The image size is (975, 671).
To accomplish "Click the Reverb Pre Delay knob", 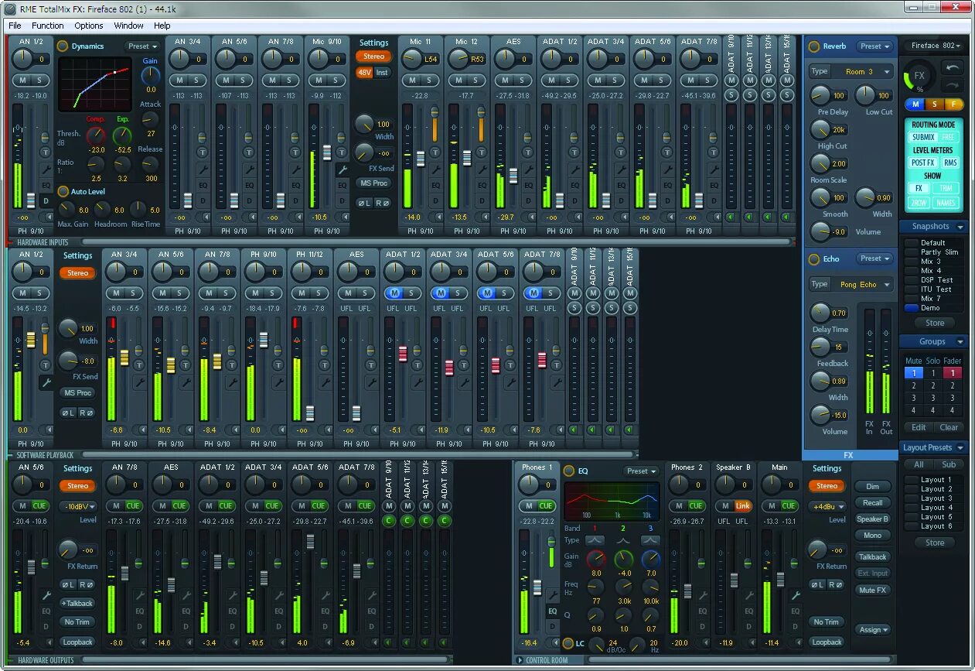I will coord(822,96).
